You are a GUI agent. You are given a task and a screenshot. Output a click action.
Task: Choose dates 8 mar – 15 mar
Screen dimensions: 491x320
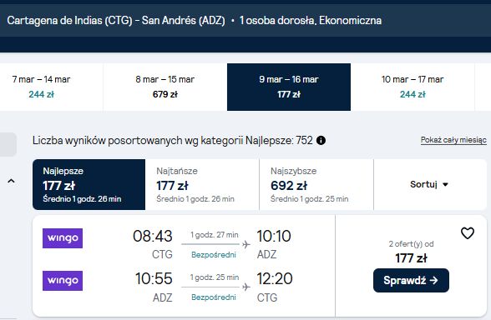point(165,87)
